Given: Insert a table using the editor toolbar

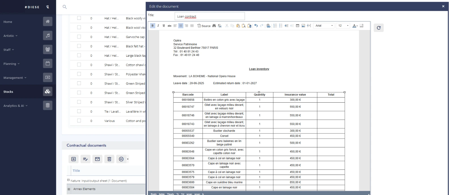Looking at the screenshot, I should point(297,26).
